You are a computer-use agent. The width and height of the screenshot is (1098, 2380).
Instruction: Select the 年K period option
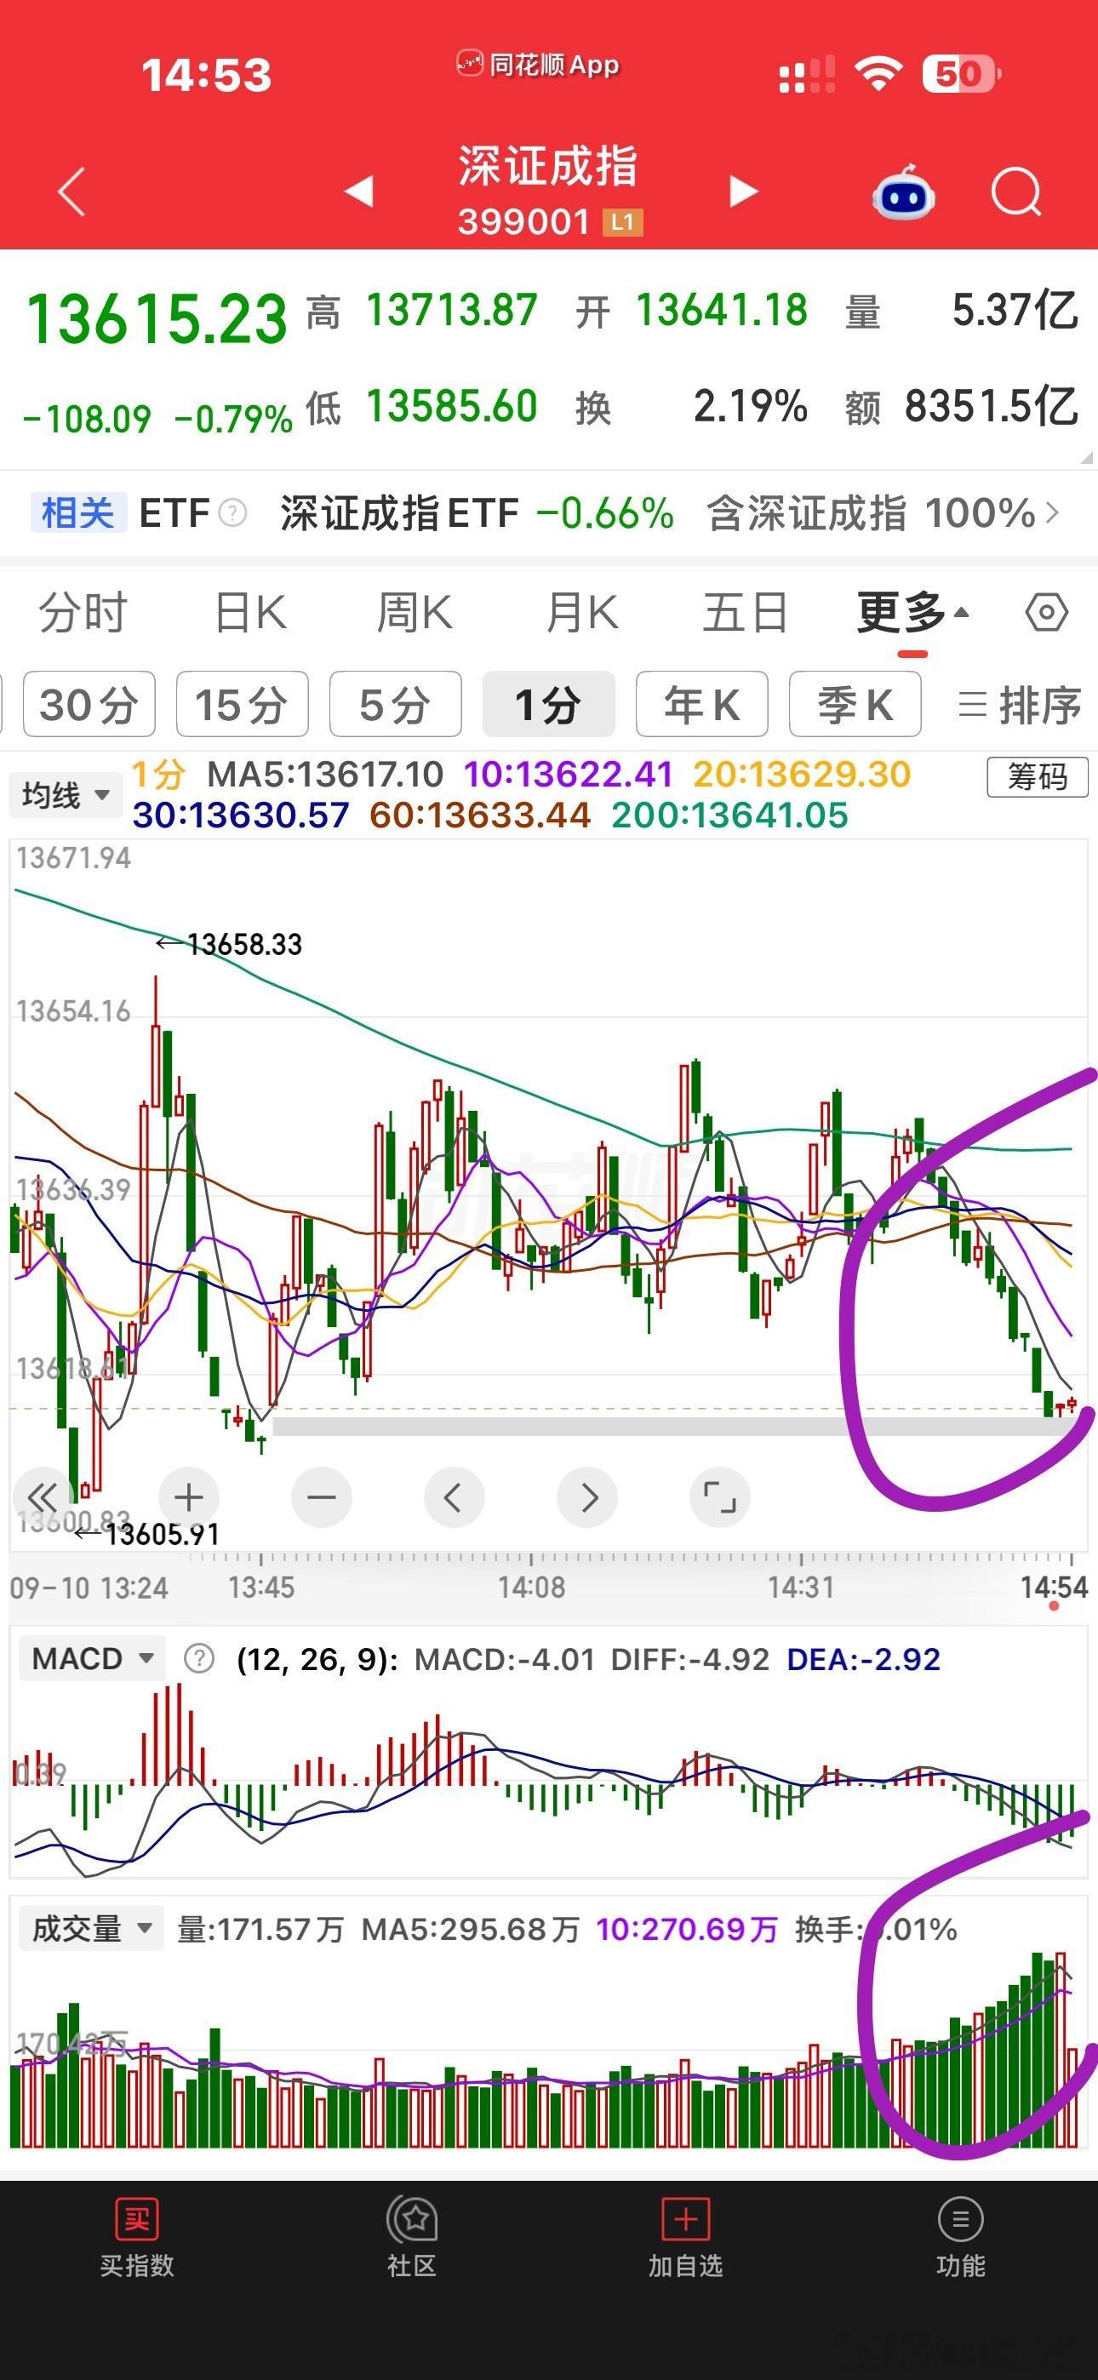(701, 704)
